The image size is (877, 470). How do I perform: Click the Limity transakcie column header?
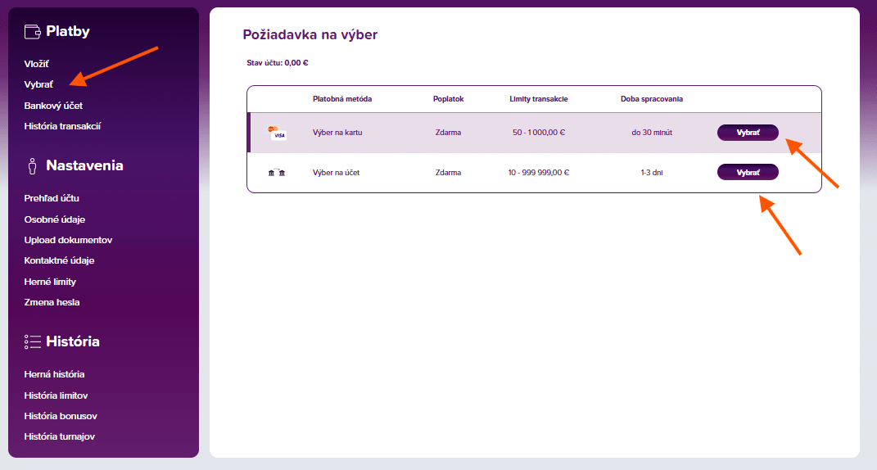pos(539,99)
